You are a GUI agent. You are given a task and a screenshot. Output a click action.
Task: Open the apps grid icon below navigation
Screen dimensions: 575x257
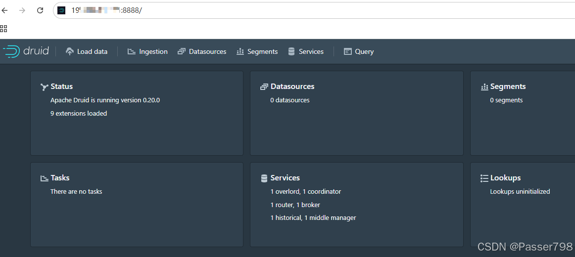(x=3, y=28)
